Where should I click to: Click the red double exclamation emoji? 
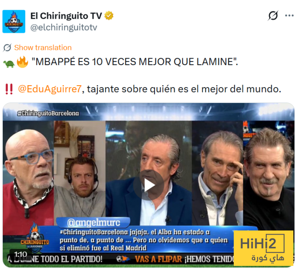coord(9,89)
